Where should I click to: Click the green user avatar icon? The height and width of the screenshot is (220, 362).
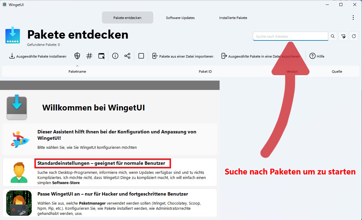pyautogui.click(x=19, y=172)
